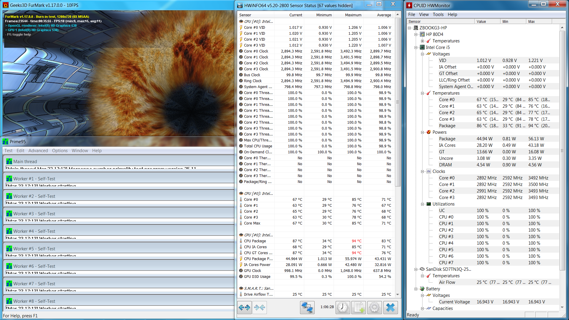Collapse Utilizations branch in HWMonitor
This screenshot has height=320, width=569.
pos(423,204)
